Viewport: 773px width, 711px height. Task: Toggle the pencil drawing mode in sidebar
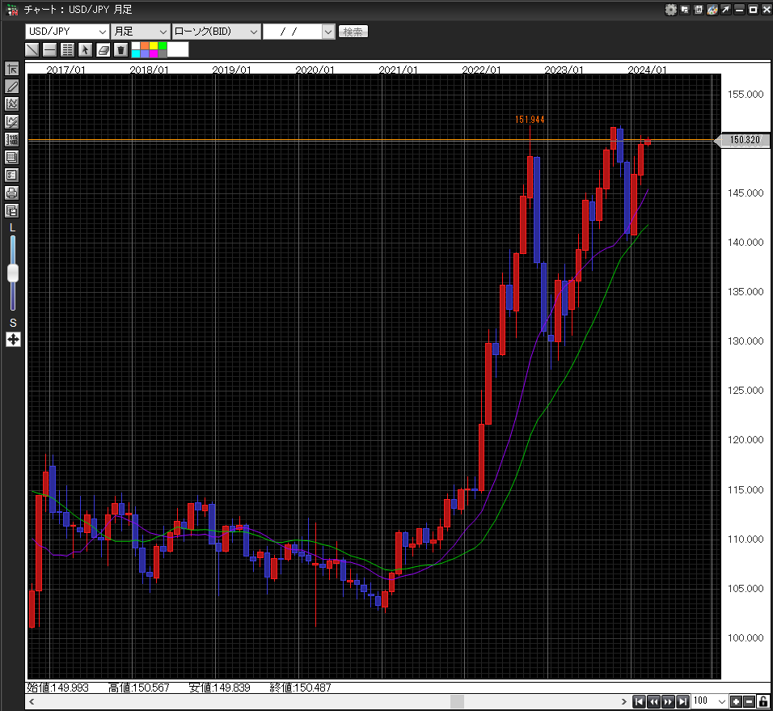click(x=12, y=86)
